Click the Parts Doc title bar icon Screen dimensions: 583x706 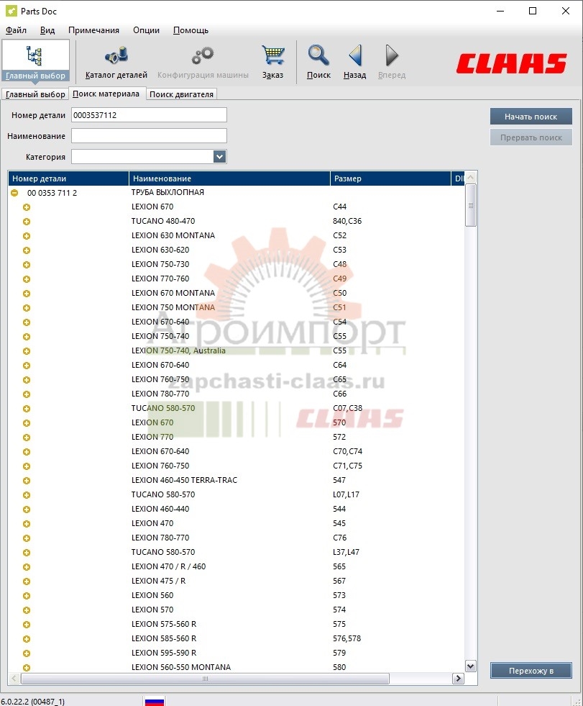[11, 11]
